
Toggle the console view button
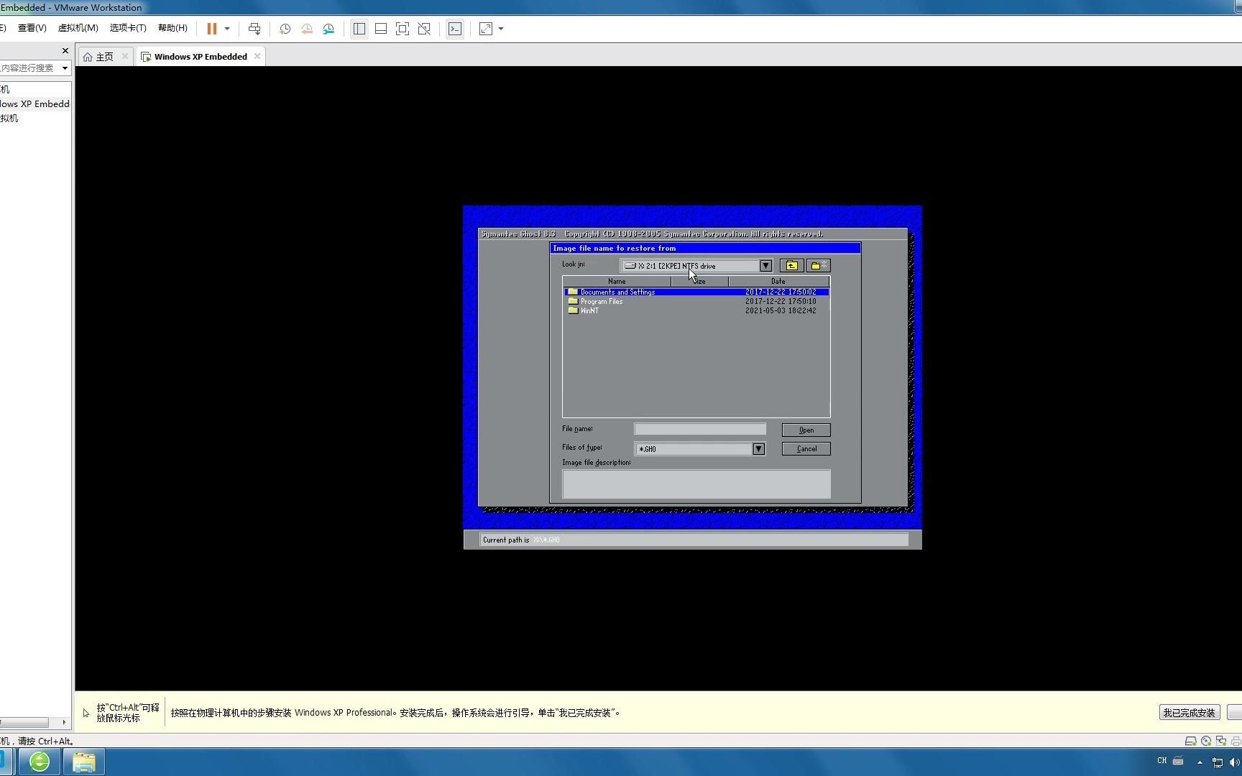point(455,29)
